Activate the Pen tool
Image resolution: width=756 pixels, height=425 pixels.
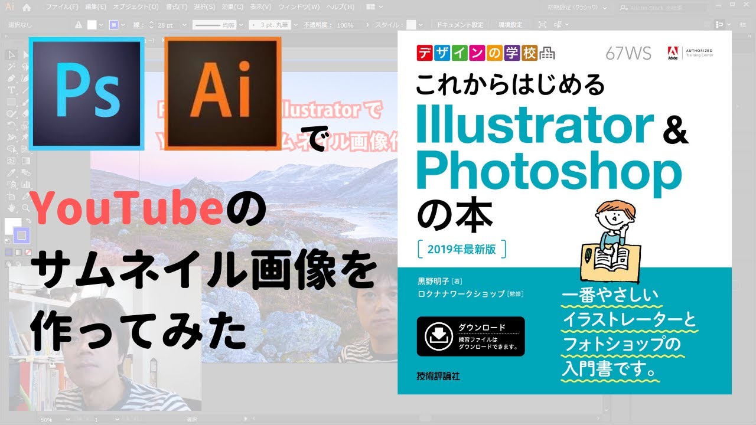coord(10,78)
